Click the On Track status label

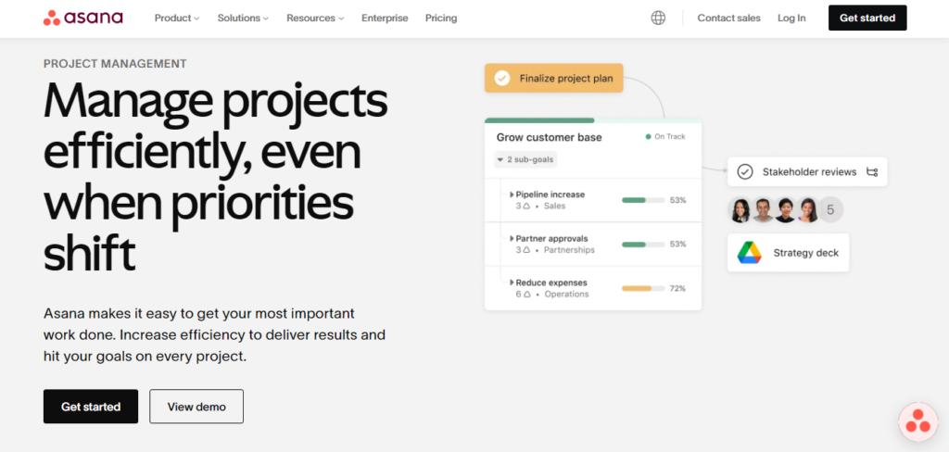(x=669, y=137)
